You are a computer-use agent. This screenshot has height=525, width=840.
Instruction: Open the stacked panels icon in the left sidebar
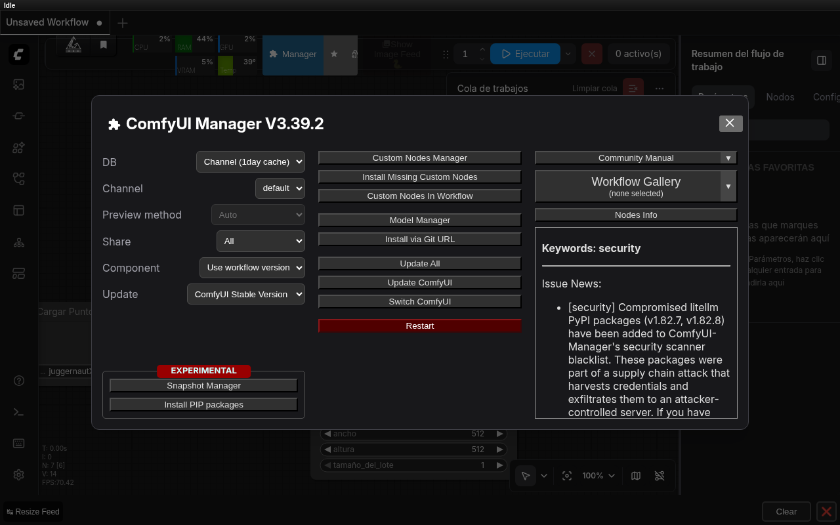18,274
